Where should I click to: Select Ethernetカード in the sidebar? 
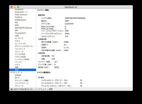tap(21, 12)
